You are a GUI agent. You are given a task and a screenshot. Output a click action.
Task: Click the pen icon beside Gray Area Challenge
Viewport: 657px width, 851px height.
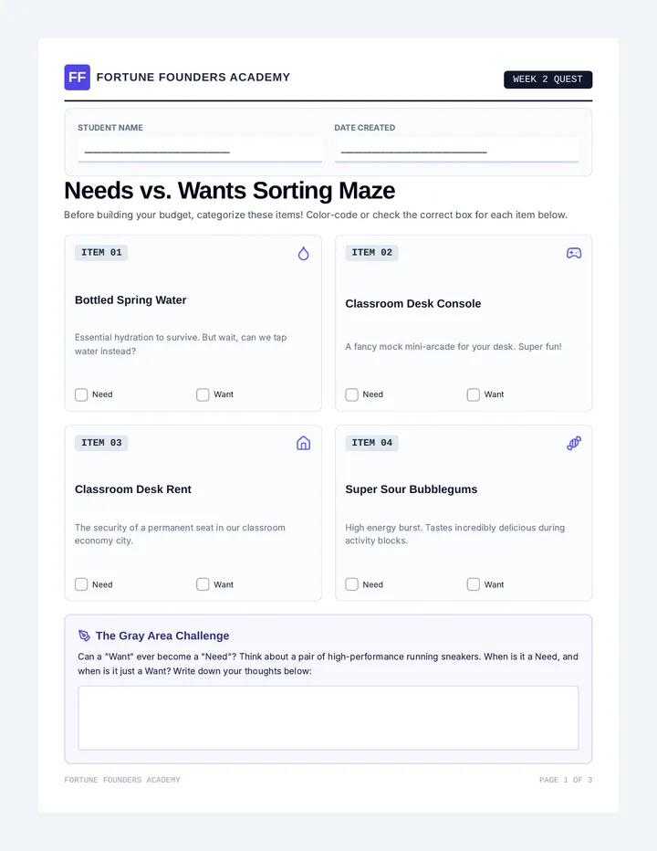[x=84, y=636]
